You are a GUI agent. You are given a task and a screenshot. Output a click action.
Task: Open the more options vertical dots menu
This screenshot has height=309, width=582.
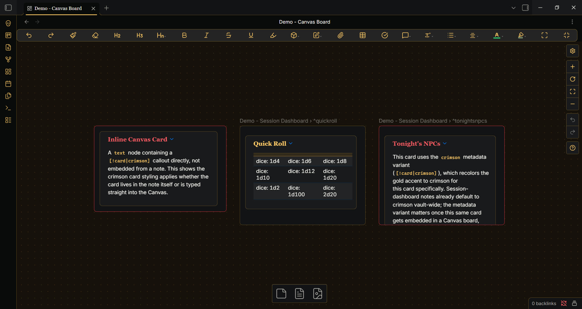click(x=572, y=22)
